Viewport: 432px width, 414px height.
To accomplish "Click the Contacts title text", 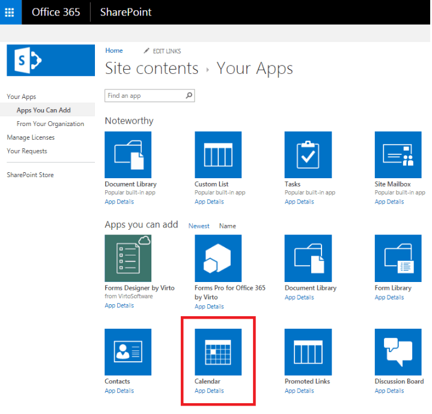I will click(117, 381).
